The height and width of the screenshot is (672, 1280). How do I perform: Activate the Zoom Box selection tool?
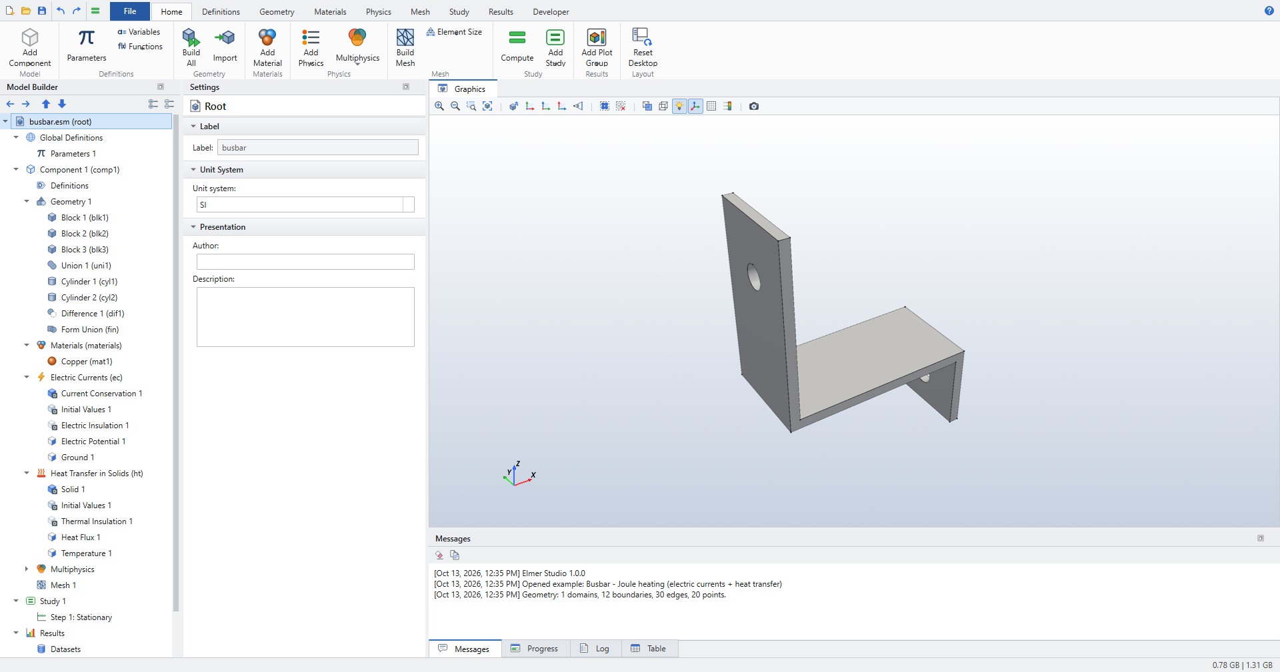(x=471, y=106)
